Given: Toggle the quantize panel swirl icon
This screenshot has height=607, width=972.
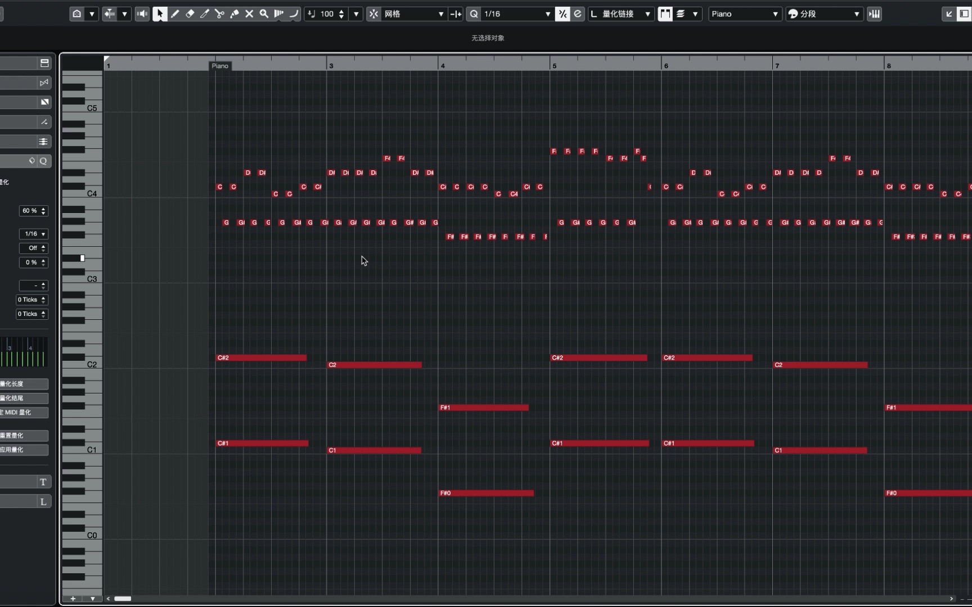Looking at the screenshot, I should (x=578, y=14).
